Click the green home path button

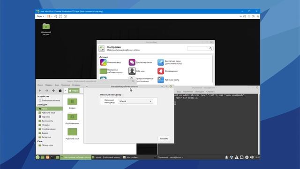point(74,91)
